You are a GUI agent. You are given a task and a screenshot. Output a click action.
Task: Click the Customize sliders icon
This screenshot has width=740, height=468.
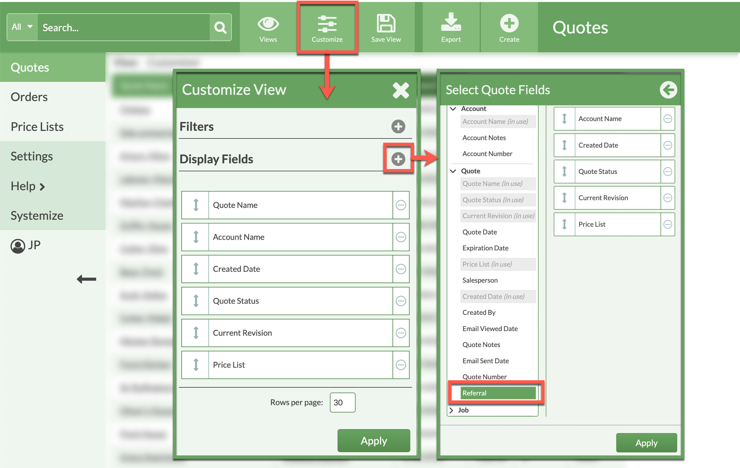(x=327, y=24)
